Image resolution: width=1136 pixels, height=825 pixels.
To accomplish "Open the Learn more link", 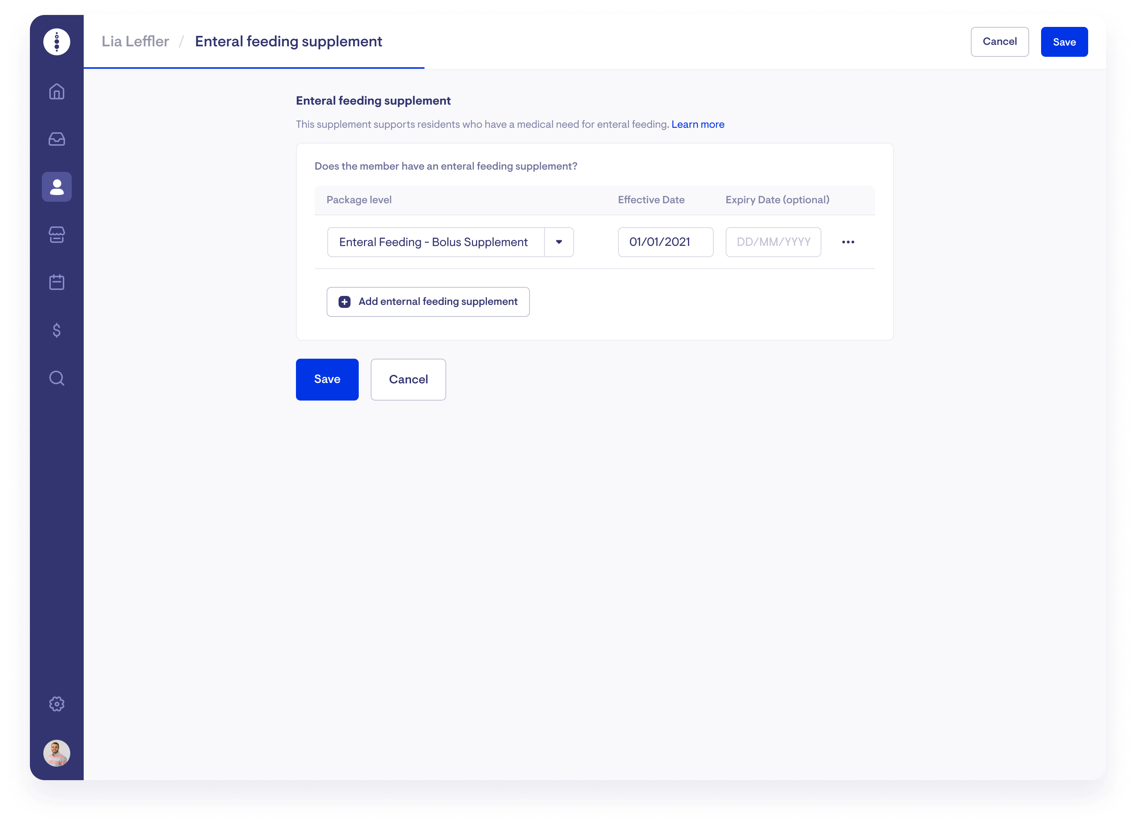I will pyautogui.click(x=697, y=124).
